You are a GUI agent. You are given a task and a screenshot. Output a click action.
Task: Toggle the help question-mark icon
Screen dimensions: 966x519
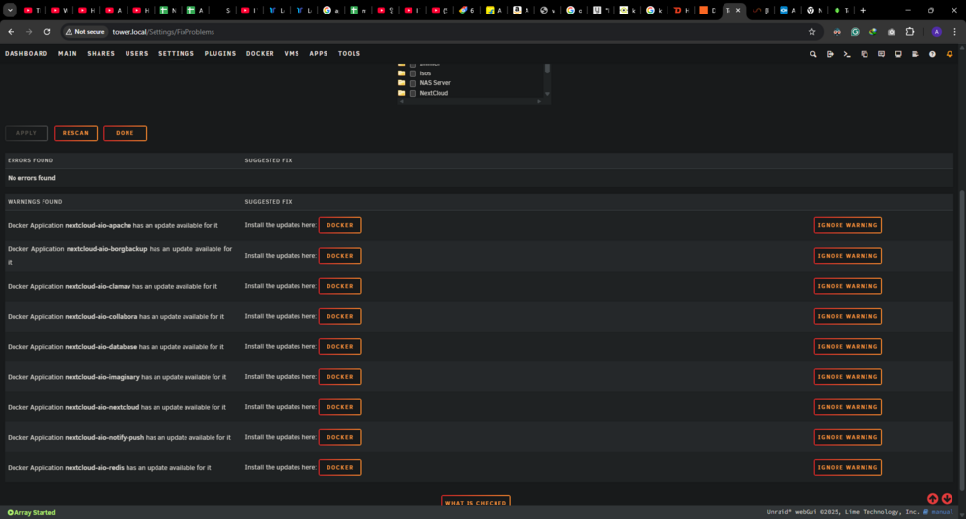932,54
